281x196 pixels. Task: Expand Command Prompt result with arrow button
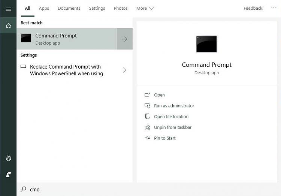point(124,39)
